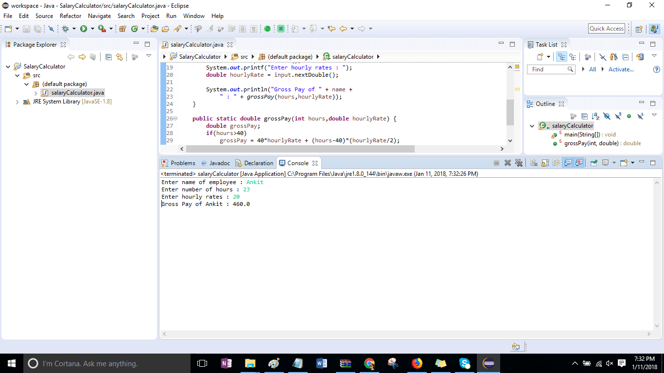Image resolution: width=664 pixels, height=373 pixels.
Task: Save the current editor file
Action: click(x=26, y=28)
